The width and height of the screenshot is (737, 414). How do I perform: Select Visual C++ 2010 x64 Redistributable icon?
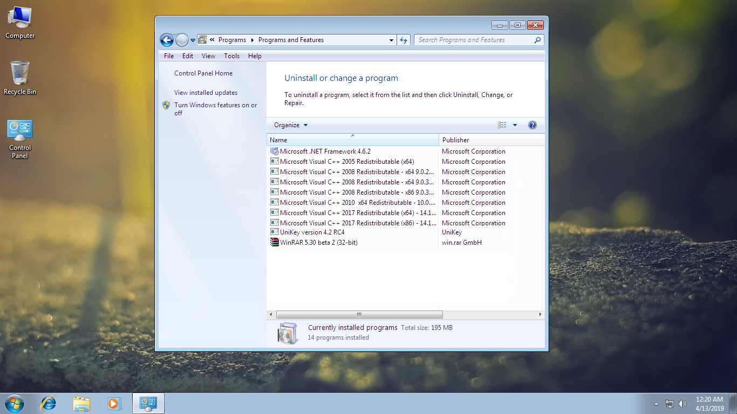[274, 203]
